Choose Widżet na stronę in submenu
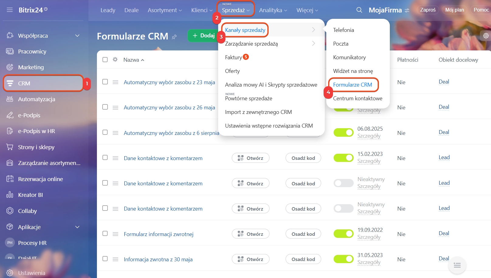This screenshot has width=491, height=278. point(353,71)
